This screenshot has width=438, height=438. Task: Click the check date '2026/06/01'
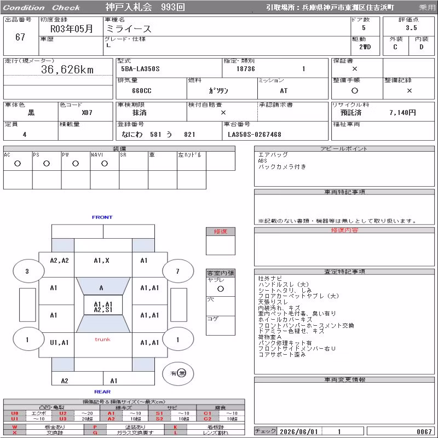[x=298, y=431]
